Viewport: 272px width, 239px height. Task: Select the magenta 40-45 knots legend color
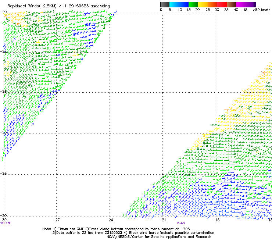point(241,4)
